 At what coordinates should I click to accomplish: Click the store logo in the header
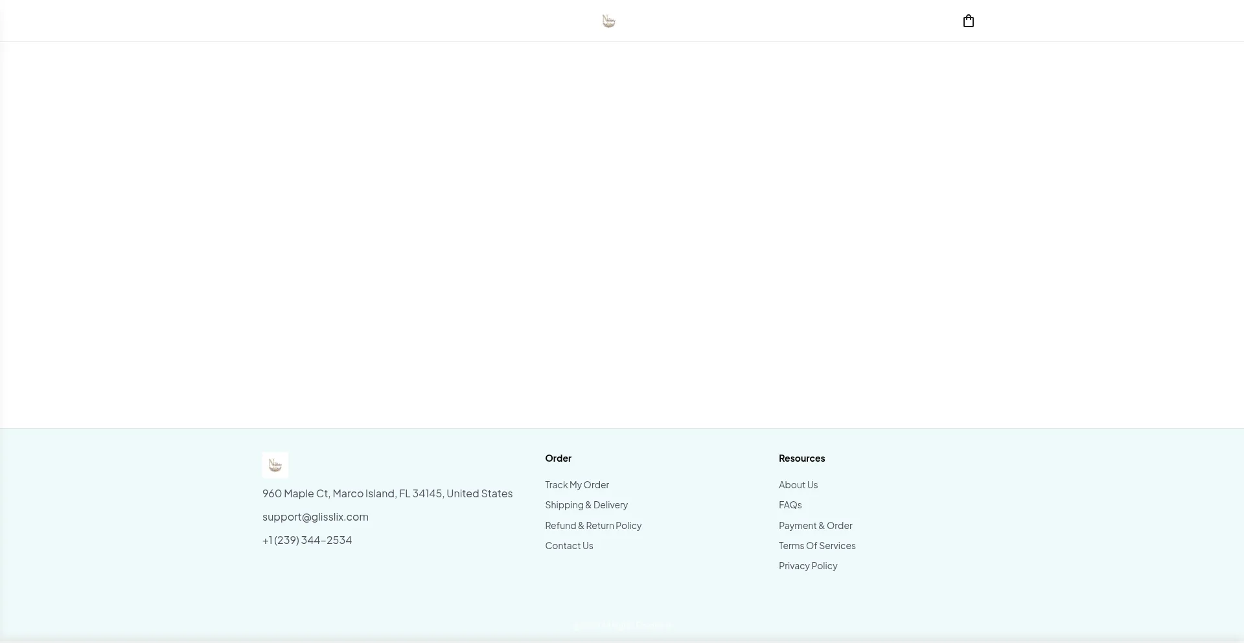608,21
